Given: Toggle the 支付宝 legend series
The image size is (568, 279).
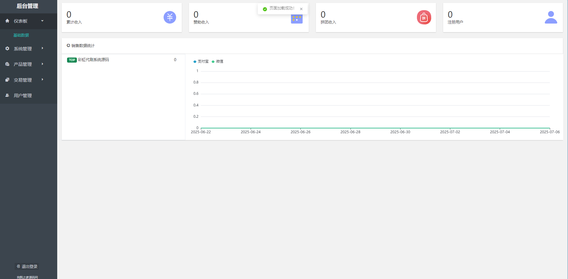Looking at the screenshot, I should click(201, 61).
